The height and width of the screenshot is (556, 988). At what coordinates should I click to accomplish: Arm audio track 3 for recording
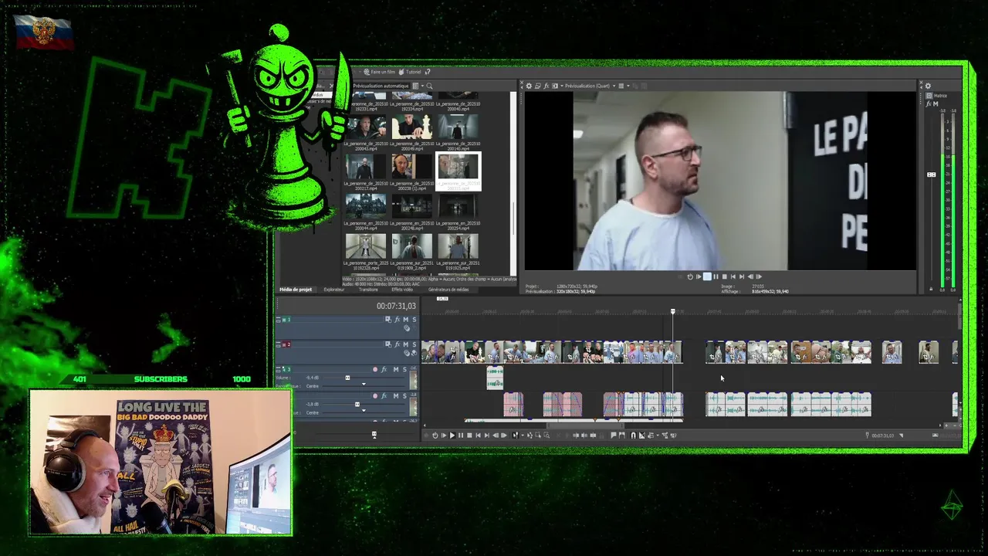tap(375, 369)
